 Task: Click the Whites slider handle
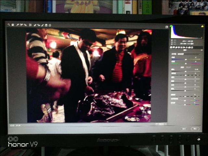tap(186, 87)
